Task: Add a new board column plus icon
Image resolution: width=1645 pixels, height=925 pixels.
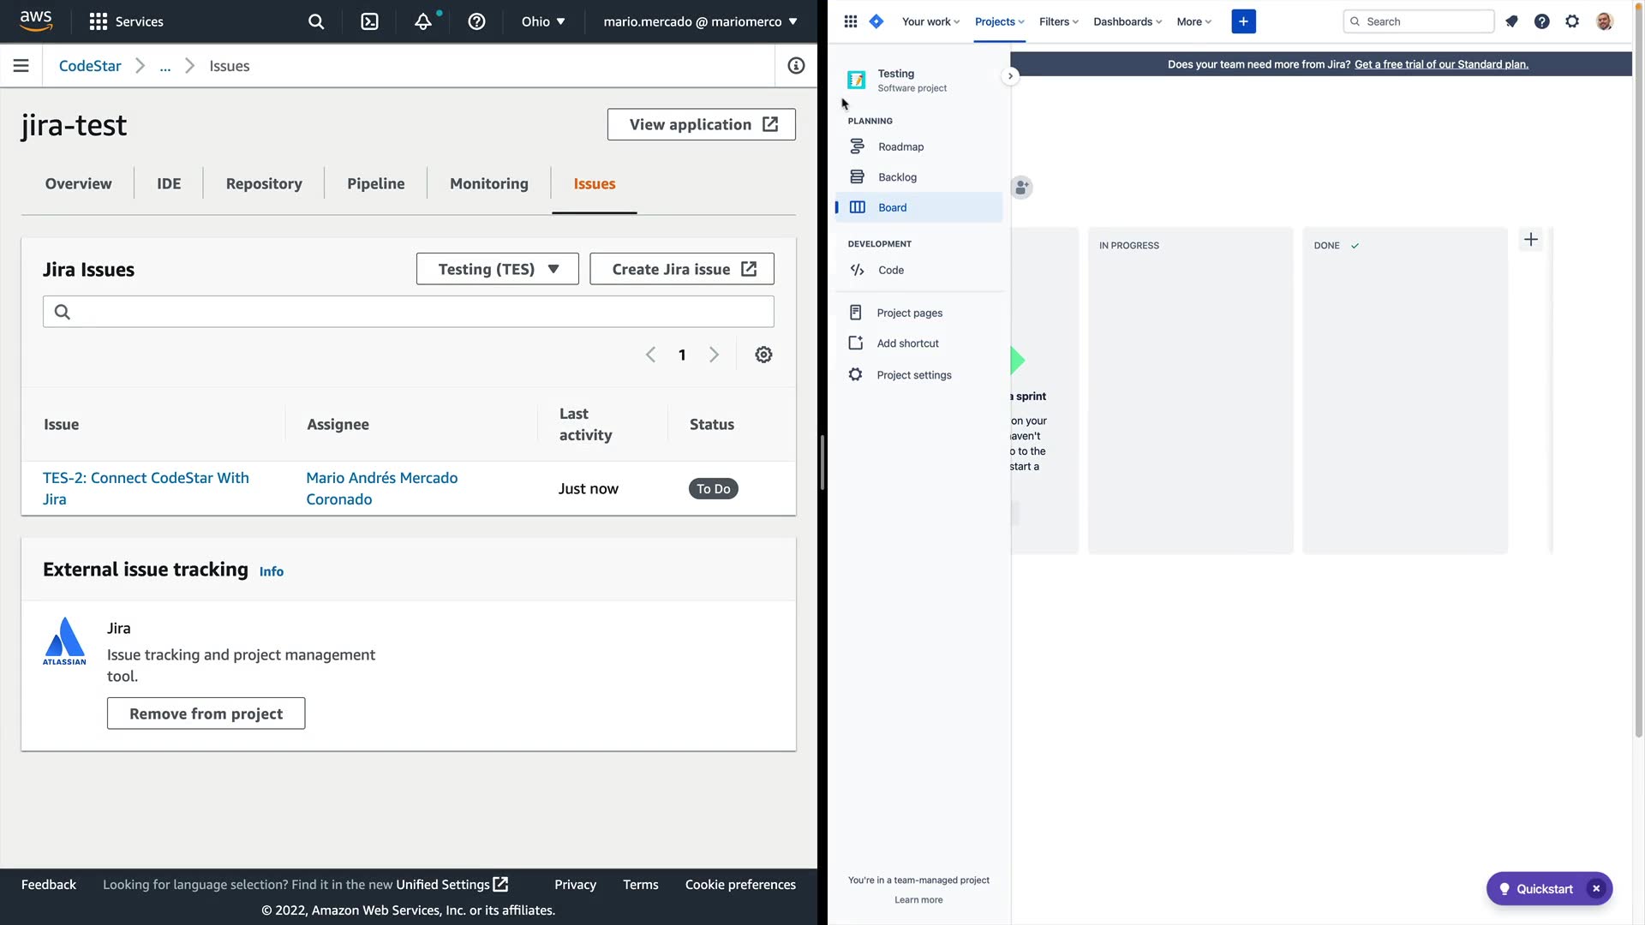Action: point(1531,240)
